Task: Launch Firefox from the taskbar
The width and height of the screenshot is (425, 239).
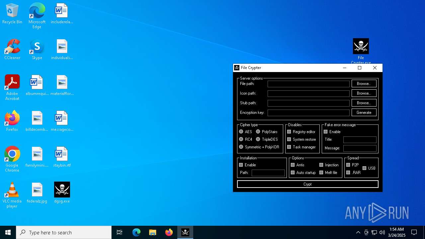Action: click(x=169, y=232)
